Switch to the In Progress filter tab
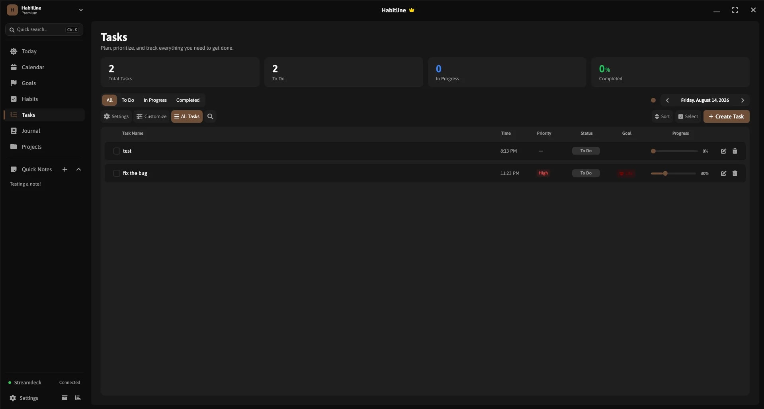Image resolution: width=764 pixels, height=409 pixels. [x=155, y=100]
